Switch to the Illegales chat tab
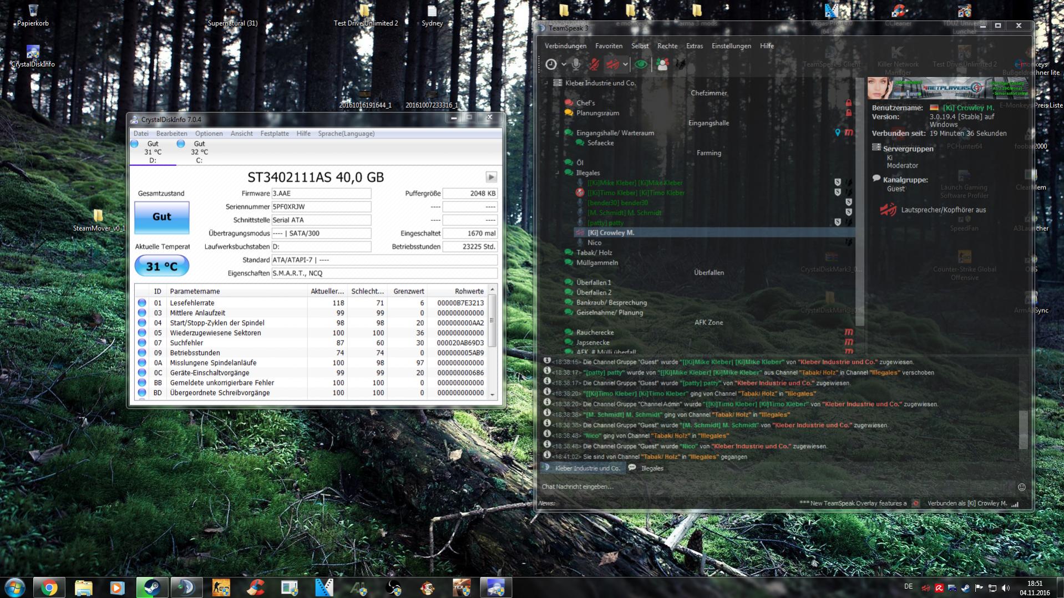1064x598 pixels. [x=646, y=468]
